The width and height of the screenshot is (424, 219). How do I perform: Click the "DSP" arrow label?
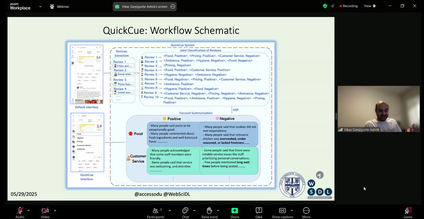[x=236, y=110]
